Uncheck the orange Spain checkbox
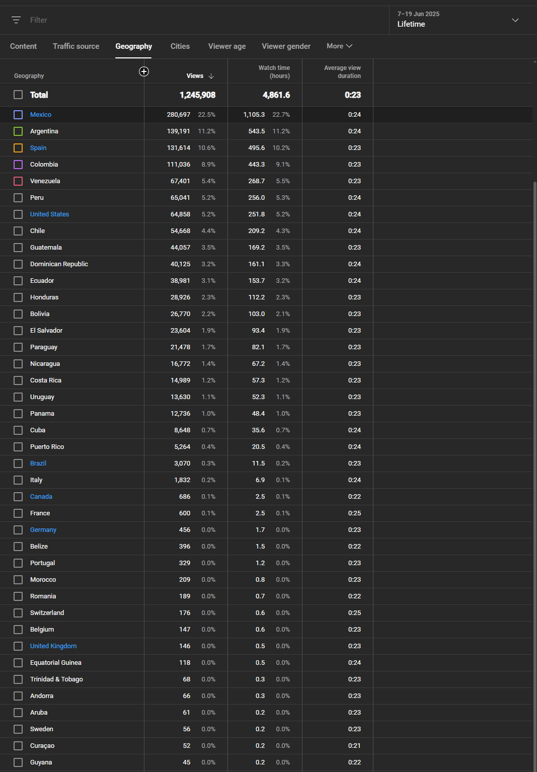 coord(18,148)
